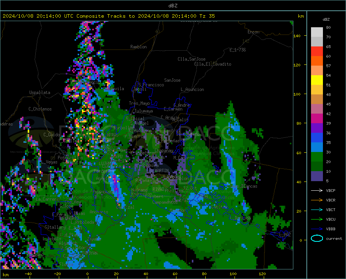Select the bright yellow 51–54 dBZ swatch
Viewport: 346px width, 279px height.
click(x=317, y=80)
